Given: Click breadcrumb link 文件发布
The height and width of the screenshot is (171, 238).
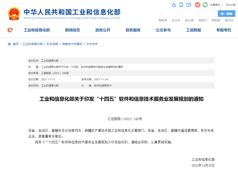Looking at the screenshot, I should pyautogui.click(x=92, y=44).
